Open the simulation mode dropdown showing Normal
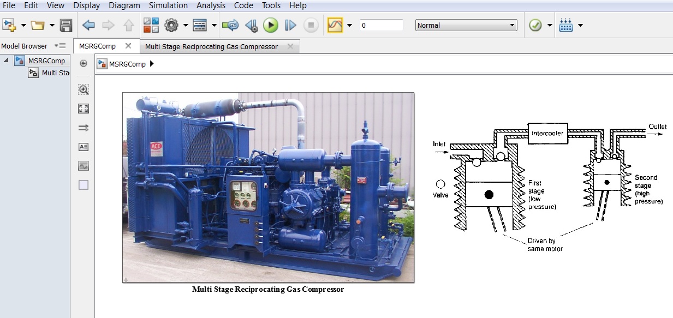Screen dimensions: 673x318 coord(466,25)
